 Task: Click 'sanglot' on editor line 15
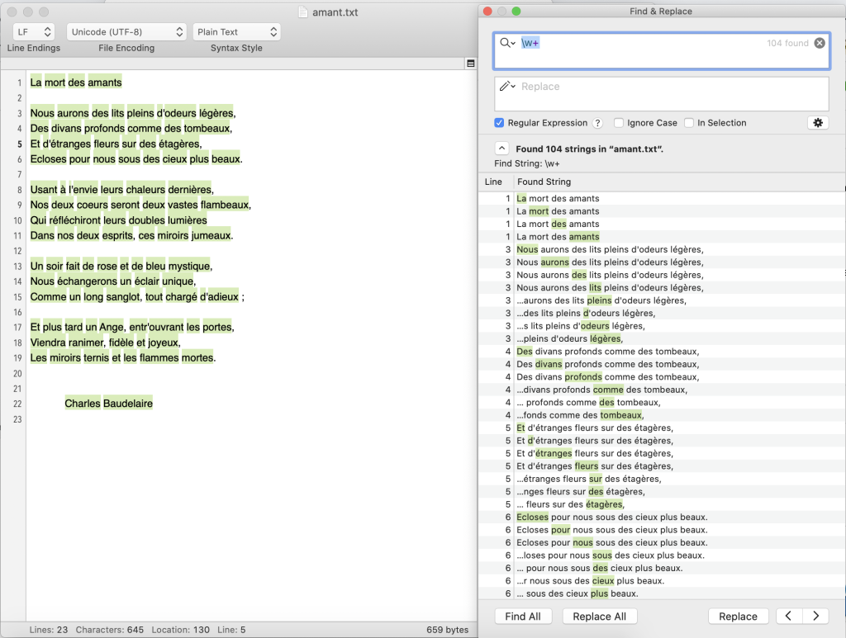[x=124, y=297]
